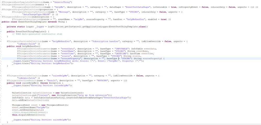Click the data.addRow method call
261x125 pixels.
pos(19,100)
